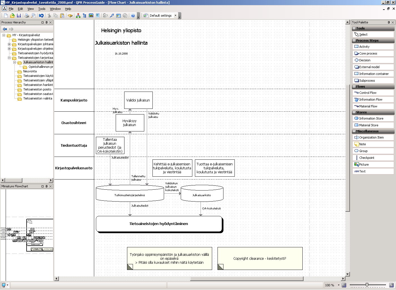Pick the Information Flow tool

tap(373, 99)
